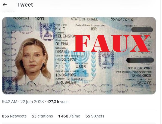Click the 55 Signets count
162x124 pixels.
click(95, 116)
